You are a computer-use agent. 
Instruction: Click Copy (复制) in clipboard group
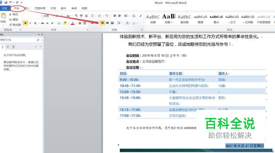click(x=14, y=19)
